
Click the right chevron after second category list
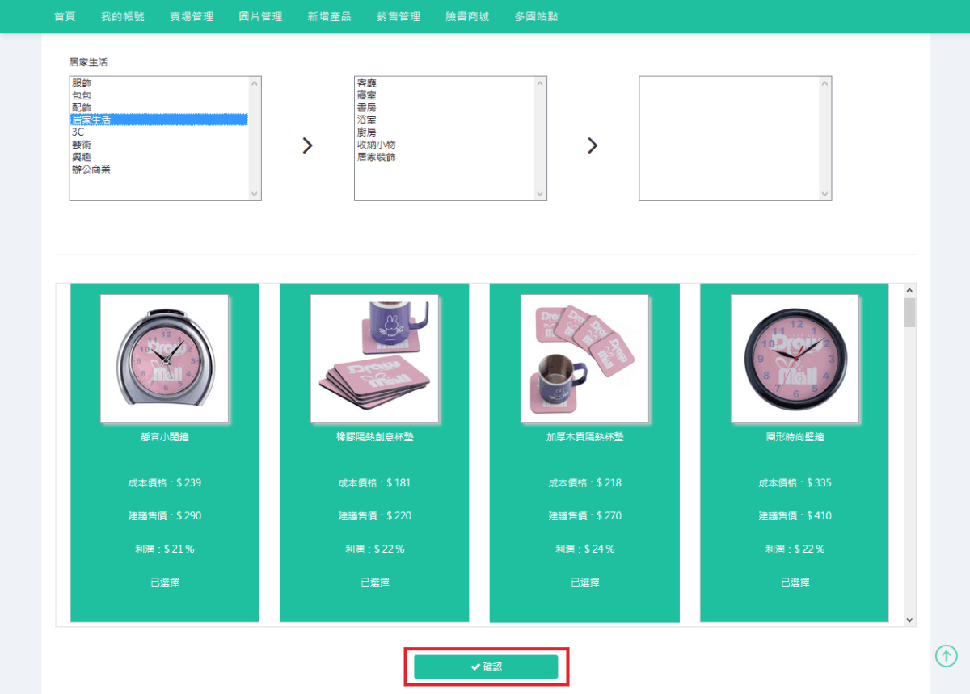593,145
